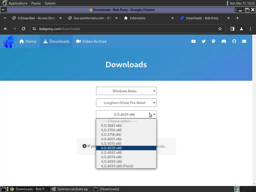
Task: Close the live.sysinternals.com tab
Action: pos(116,18)
